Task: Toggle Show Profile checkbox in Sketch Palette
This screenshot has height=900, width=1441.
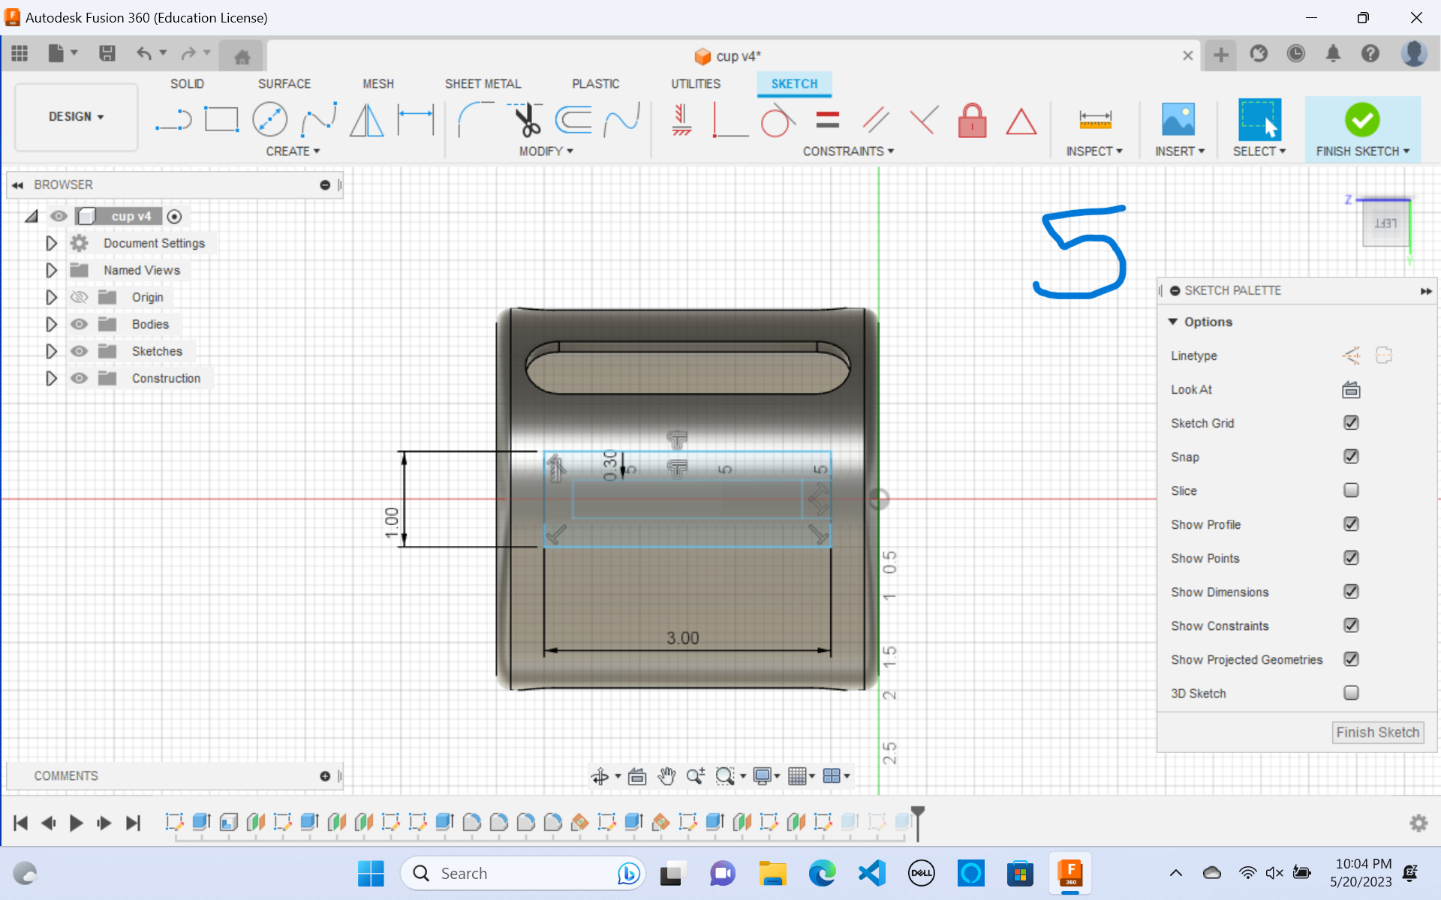Action: point(1351,523)
